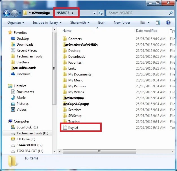Click New folder button
Screen dimensions: 177x171
(122, 23)
